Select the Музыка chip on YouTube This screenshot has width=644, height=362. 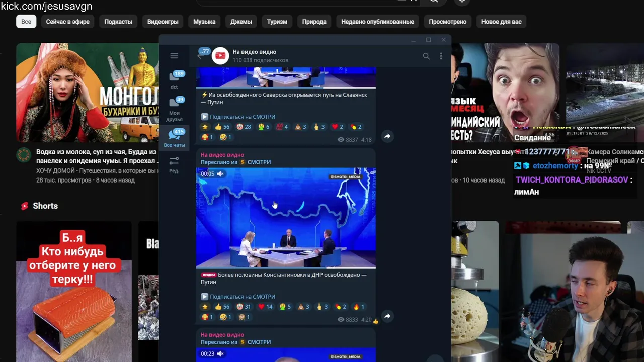pos(204,22)
